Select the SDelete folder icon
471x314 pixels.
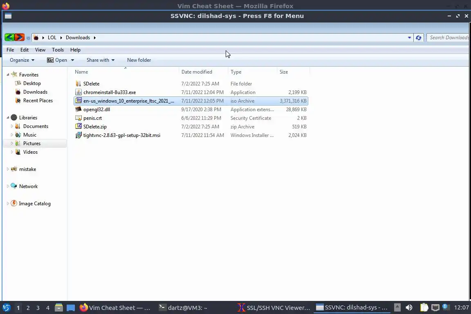pos(78,83)
